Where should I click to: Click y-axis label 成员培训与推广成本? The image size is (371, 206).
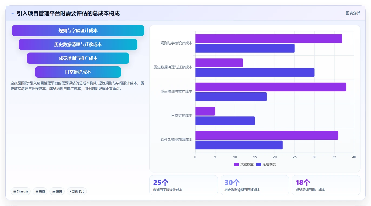176,92
